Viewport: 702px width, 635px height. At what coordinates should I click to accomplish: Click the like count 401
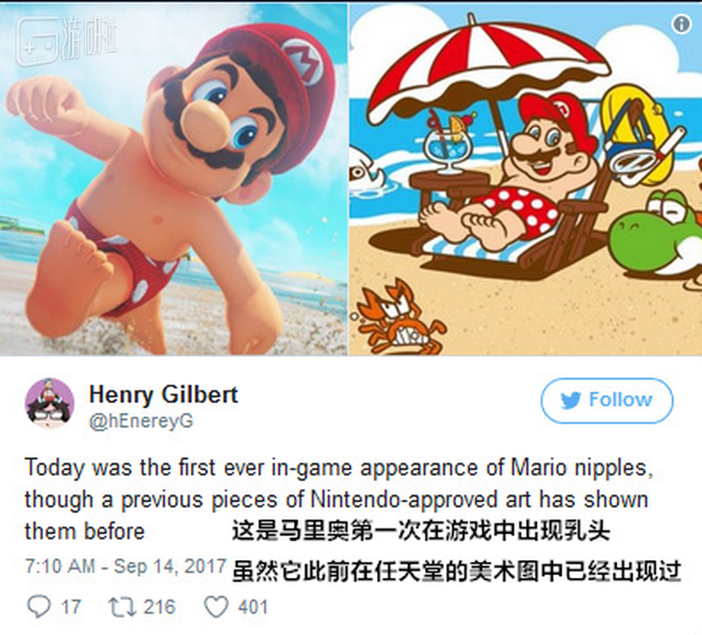[x=253, y=607]
